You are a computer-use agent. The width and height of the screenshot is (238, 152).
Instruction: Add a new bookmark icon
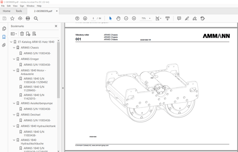click(28, 34)
